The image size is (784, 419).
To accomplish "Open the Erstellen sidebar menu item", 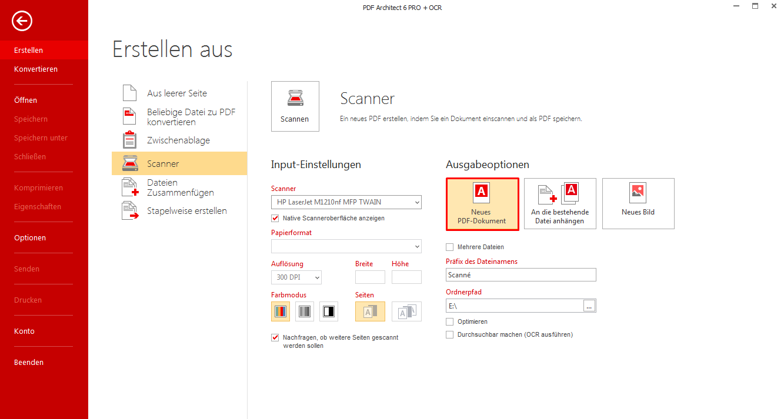I will pos(44,51).
